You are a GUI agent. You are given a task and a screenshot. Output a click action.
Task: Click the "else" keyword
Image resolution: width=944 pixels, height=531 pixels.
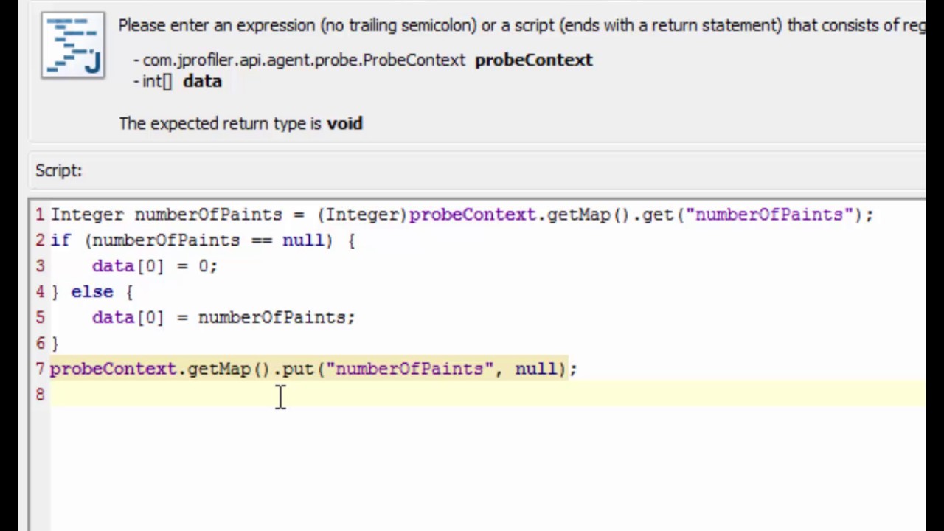tap(91, 292)
